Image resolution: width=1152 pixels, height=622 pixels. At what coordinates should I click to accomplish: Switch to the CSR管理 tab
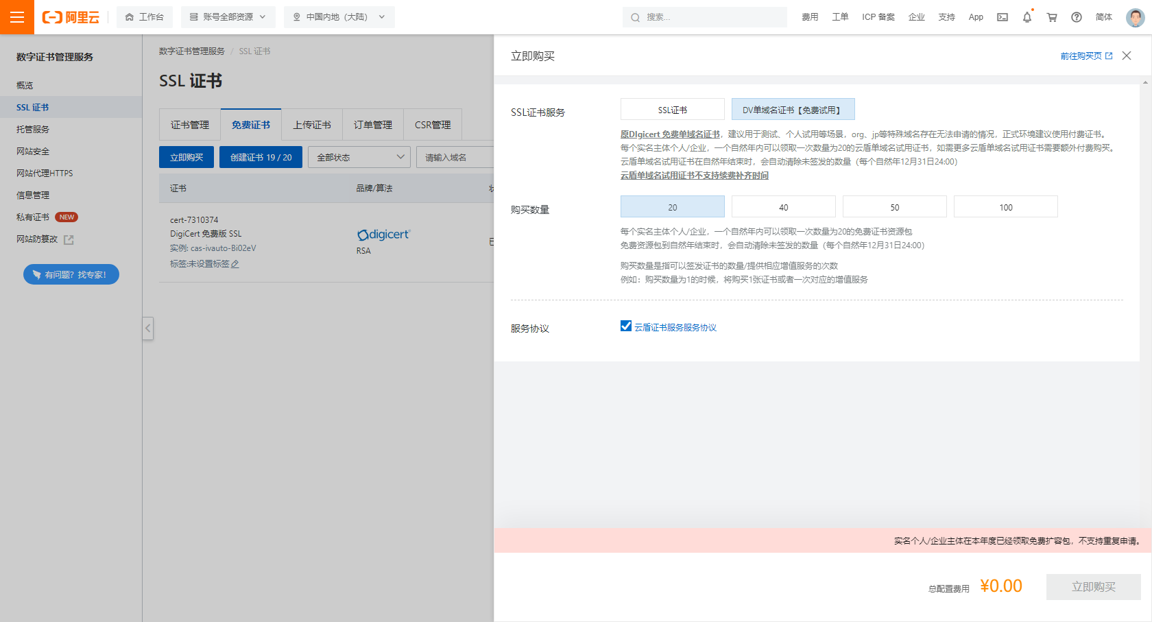coord(432,125)
